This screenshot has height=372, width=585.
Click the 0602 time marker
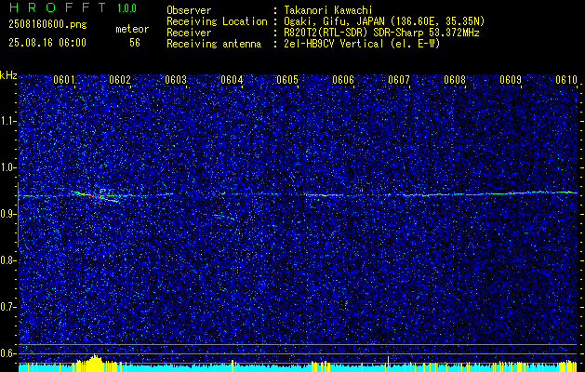(x=120, y=80)
